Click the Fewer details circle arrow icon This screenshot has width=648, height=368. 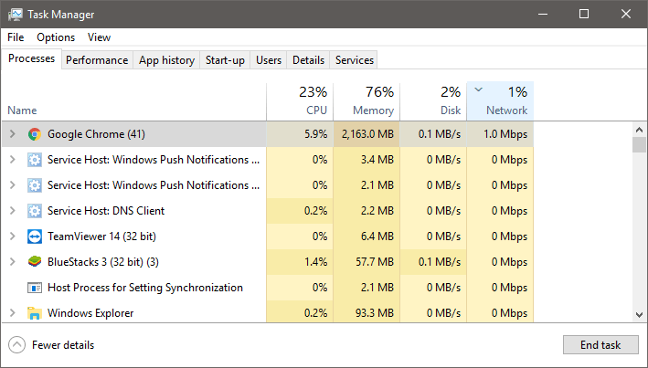click(17, 345)
